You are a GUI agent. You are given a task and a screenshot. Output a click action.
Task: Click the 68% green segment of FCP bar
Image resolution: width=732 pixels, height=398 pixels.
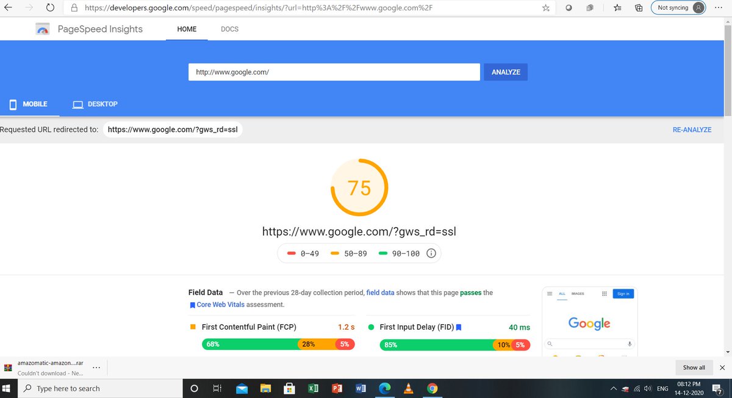point(250,344)
